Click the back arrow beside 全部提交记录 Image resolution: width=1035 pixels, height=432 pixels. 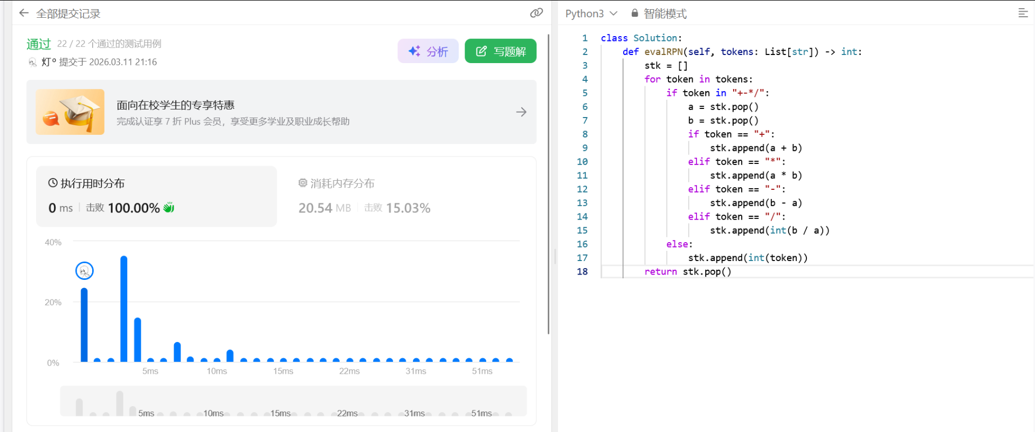24,13
